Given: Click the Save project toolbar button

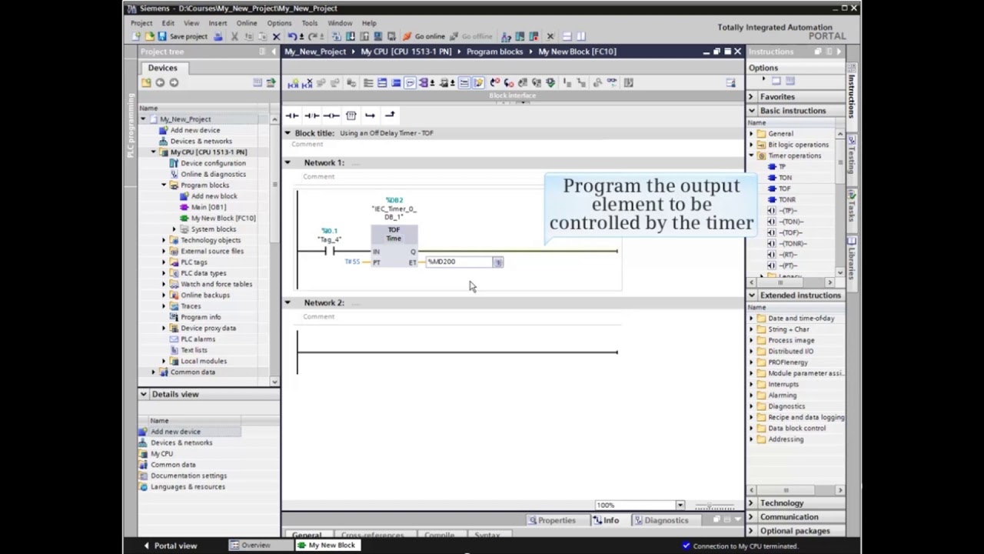Looking at the screenshot, I should click(182, 36).
